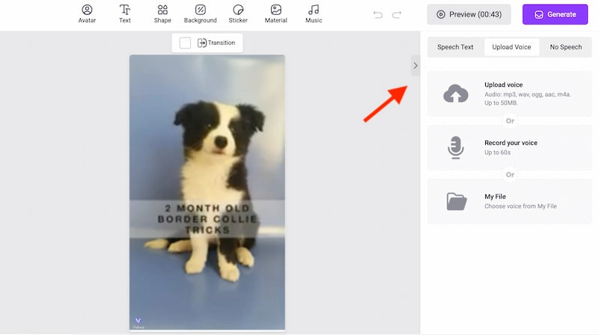Collapse the right side panel
The image size is (599, 335).
pyautogui.click(x=416, y=66)
